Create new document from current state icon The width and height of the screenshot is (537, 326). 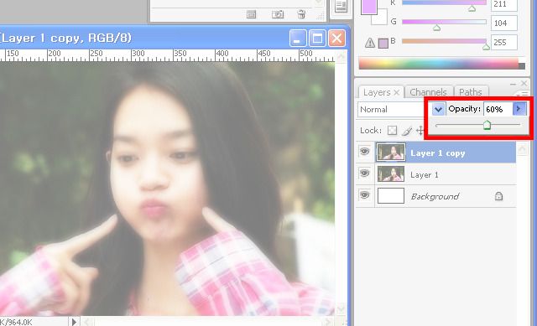251,14
